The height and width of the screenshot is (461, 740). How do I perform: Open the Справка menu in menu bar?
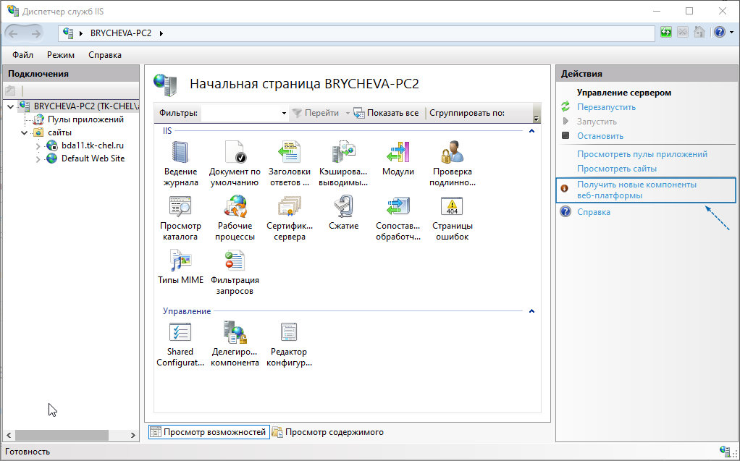105,55
